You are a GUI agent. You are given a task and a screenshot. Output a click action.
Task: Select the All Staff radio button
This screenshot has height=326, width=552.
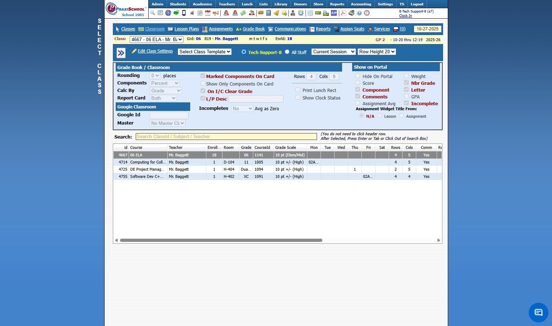(x=287, y=52)
